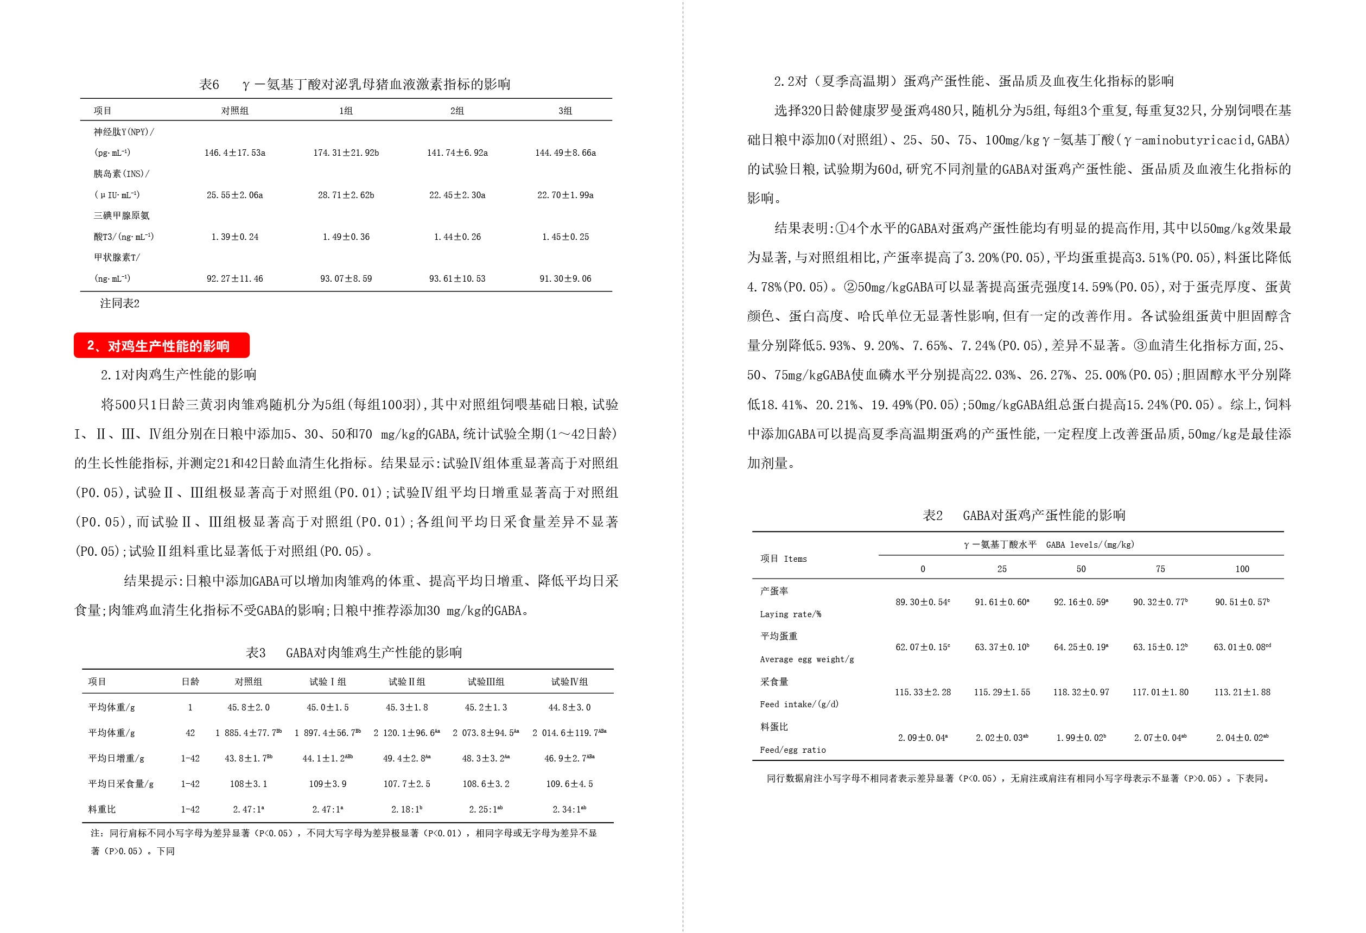Select the '料重比' row label in Table 3

(102, 809)
